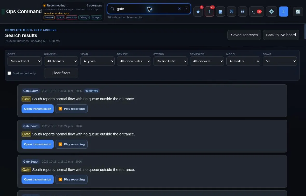
Task: Click the Gate South tag on the 1:45:36 p.m. result
Action: [31, 91]
